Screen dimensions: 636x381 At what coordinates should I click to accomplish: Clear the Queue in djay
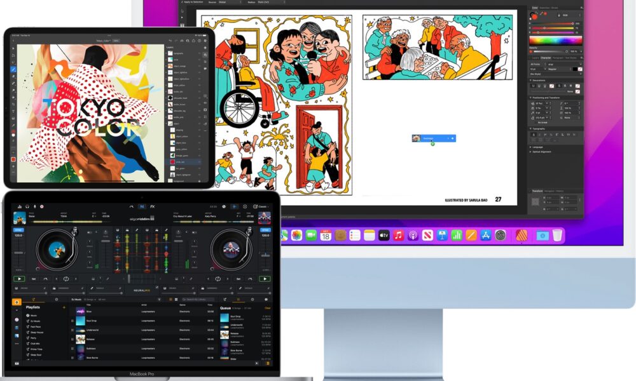point(267,308)
